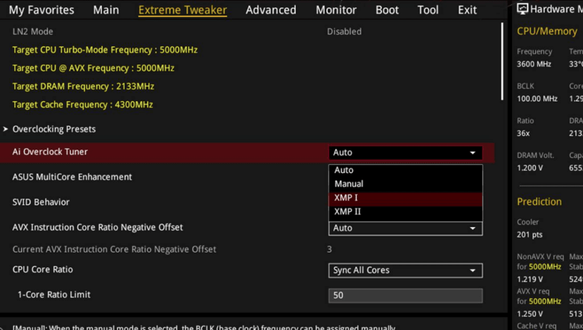Click the 1-Core Ratio Limit label
The width and height of the screenshot is (583, 330).
click(x=54, y=295)
